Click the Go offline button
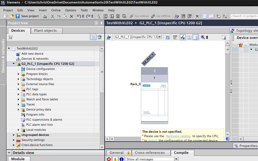Viewport: 258px width, 161px height. pos(161,16)
